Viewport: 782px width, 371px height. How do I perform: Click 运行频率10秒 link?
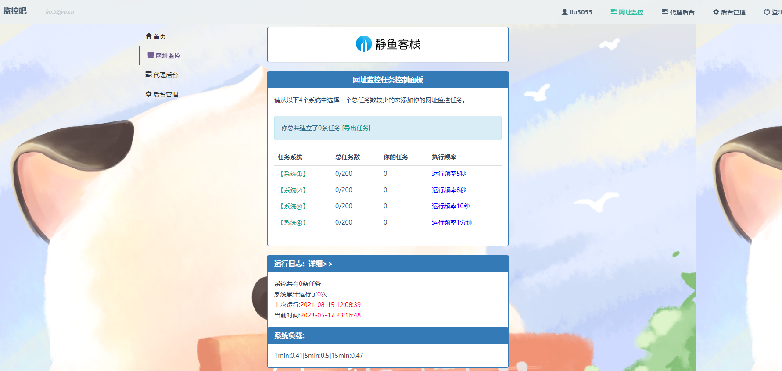point(450,206)
